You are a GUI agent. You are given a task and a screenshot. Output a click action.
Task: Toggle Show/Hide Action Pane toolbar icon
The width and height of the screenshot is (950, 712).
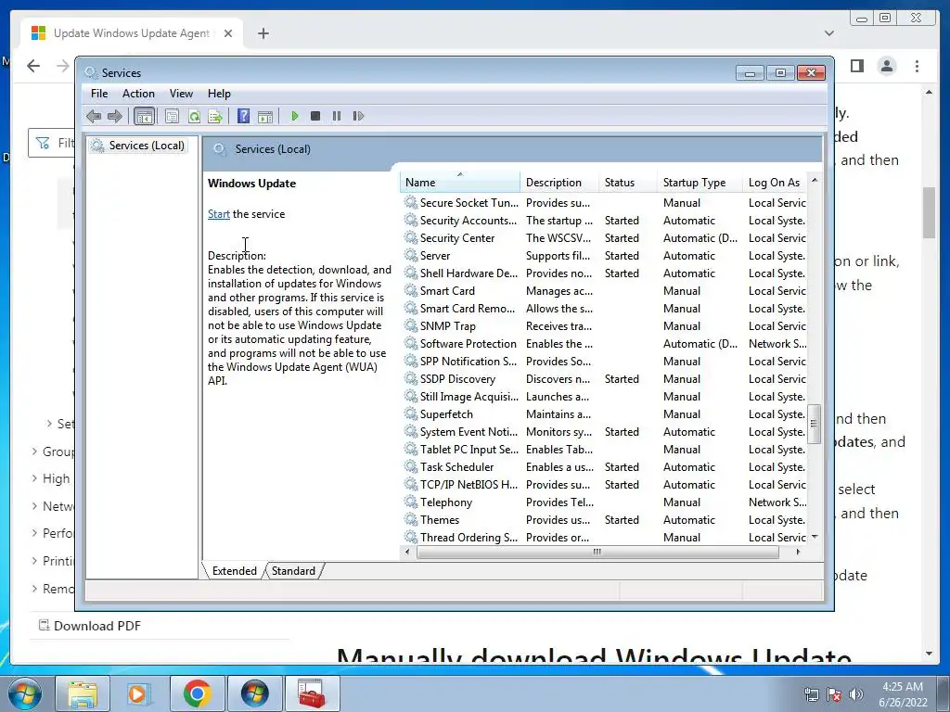pos(265,116)
